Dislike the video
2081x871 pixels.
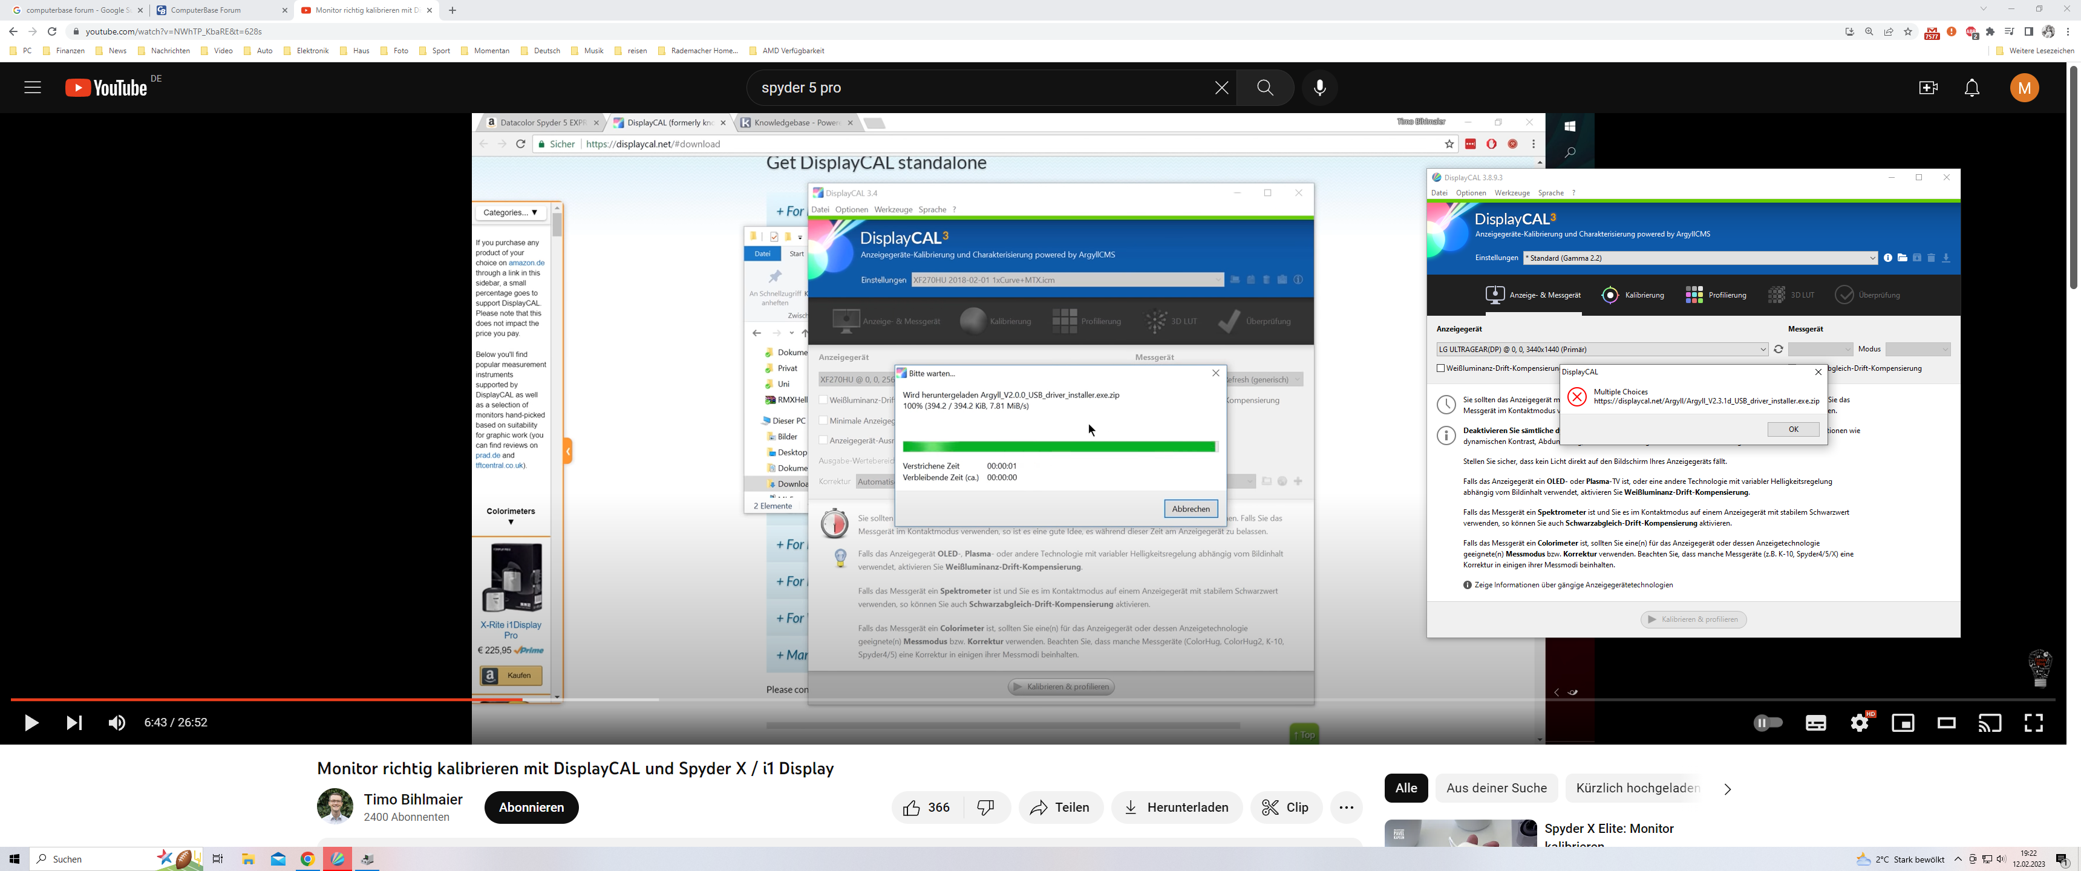[x=985, y=808]
